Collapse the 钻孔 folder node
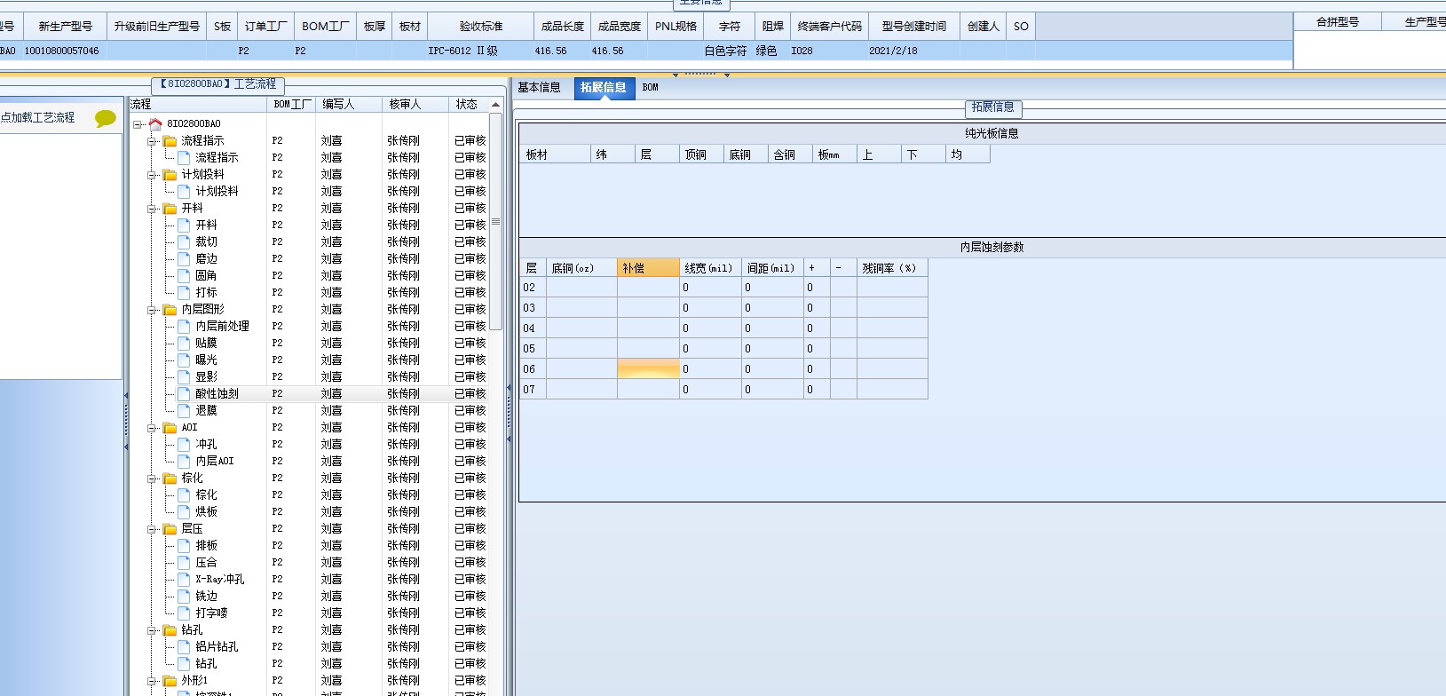The width and height of the screenshot is (1446, 696). pyautogui.click(x=152, y=630)
